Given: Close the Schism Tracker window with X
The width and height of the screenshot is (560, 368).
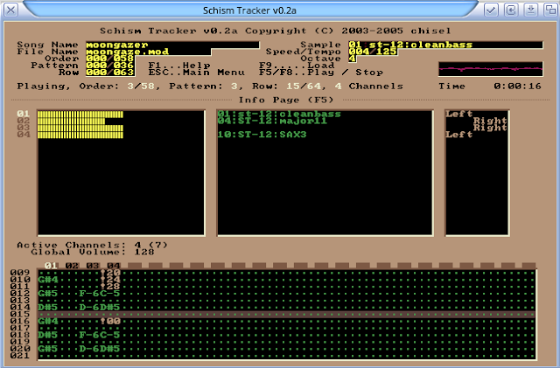Looking at the screenshot, I should (10, 10).
